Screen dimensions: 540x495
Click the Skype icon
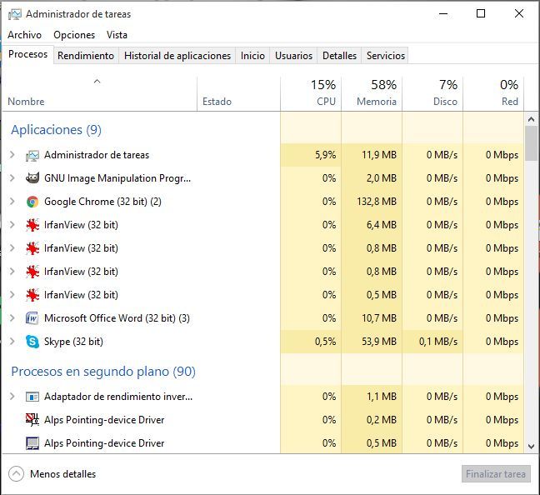[x=32, y=342]
